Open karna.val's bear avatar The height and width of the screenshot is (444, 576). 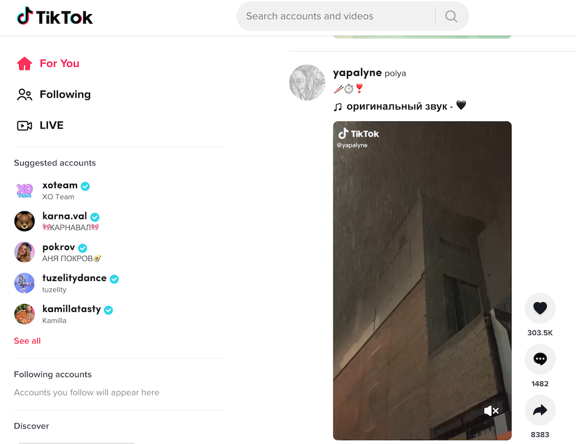25,221
